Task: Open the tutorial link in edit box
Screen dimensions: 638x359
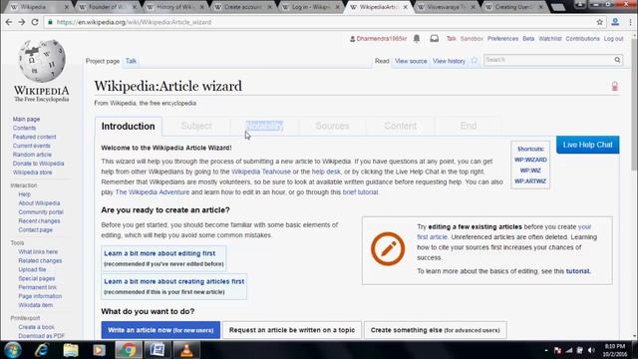Action: click(578, 271)
